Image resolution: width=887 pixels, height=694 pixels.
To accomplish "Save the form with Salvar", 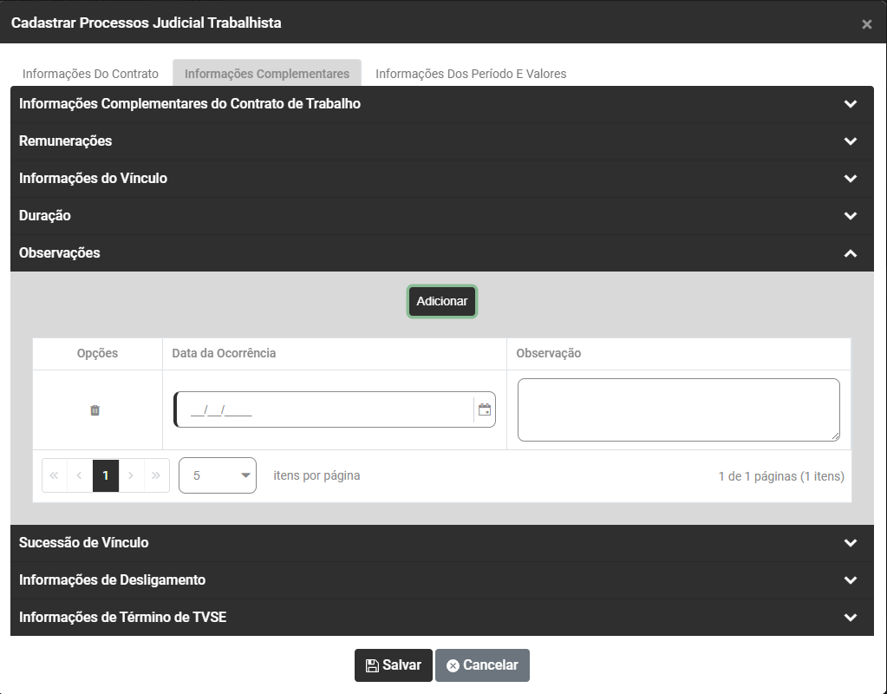I will [x=393, y=665].
